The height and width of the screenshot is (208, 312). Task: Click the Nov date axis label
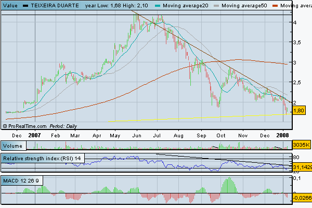[x=243, y=136]
